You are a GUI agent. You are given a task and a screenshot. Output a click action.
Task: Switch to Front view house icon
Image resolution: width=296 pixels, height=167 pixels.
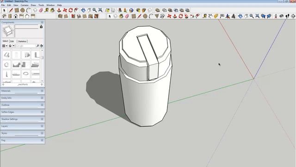pos(16,16)
